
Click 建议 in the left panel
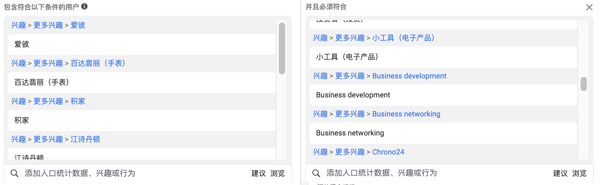259,173
